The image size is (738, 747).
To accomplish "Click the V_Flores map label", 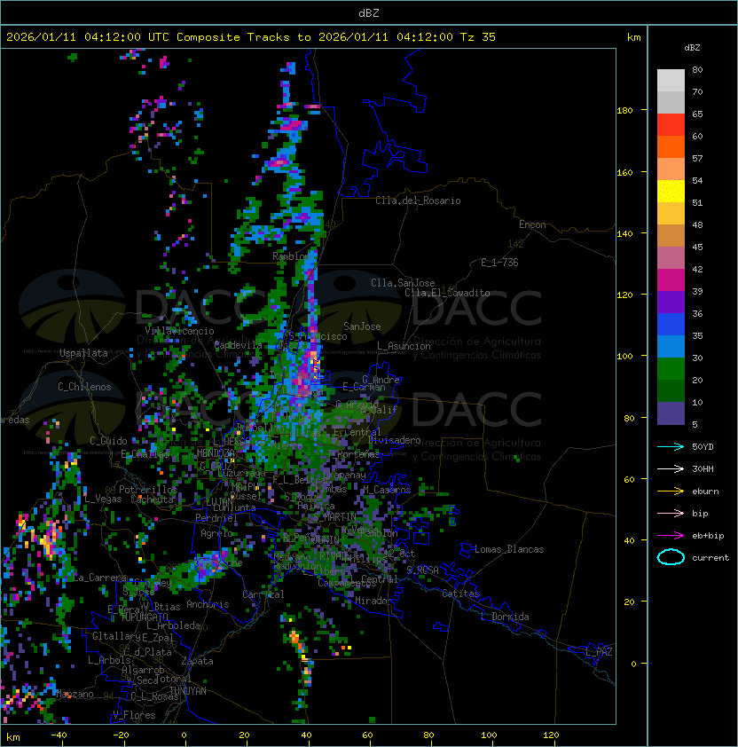I will click(x=134, y=716).
